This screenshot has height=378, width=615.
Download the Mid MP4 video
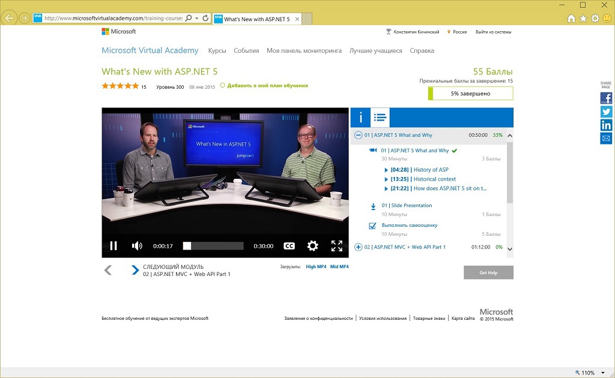pyautogui.click(x=339, y=267)
